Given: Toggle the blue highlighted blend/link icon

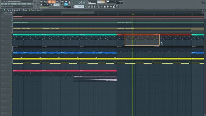Looking at the screenshot, I should (x=66, y=4).
